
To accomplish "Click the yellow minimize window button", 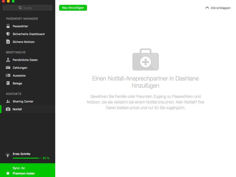I will (x=8, y=1).
